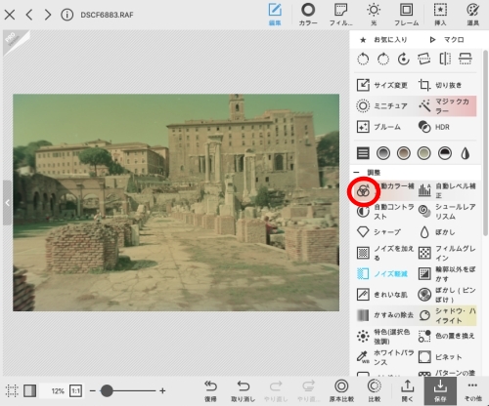Viewport: 489px width, 406px height.
Task: Switch to the カラー tab
Action: (x=308, y=15)
